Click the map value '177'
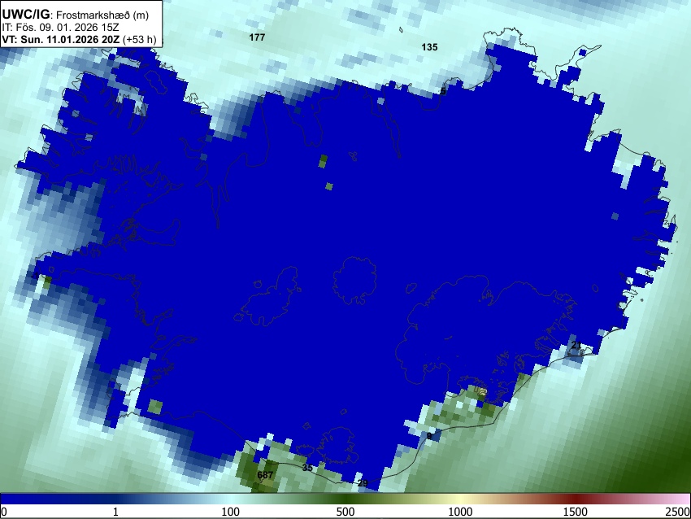This screenshot has height=519, width=691. 257,37
